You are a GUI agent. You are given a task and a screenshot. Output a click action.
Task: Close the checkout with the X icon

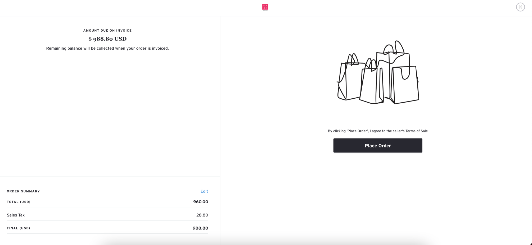[520, 7]
